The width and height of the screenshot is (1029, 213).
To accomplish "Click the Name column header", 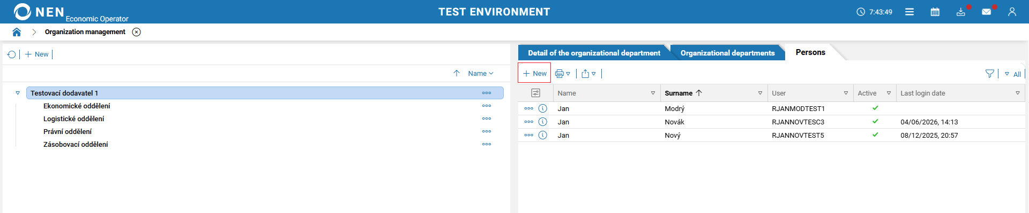I will click(566, 93).
